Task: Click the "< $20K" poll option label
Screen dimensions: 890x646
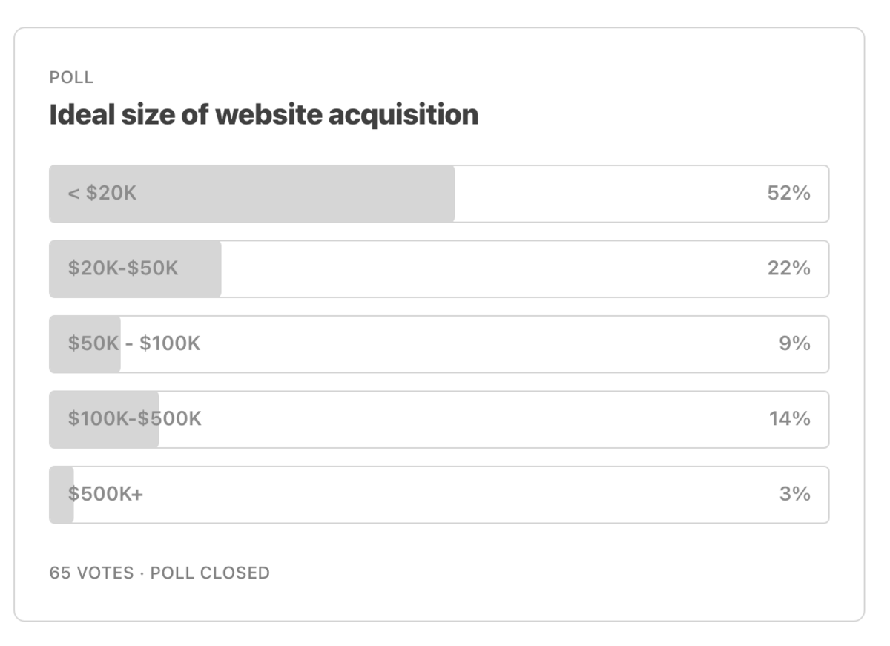Action: click(x=102, y=194)
